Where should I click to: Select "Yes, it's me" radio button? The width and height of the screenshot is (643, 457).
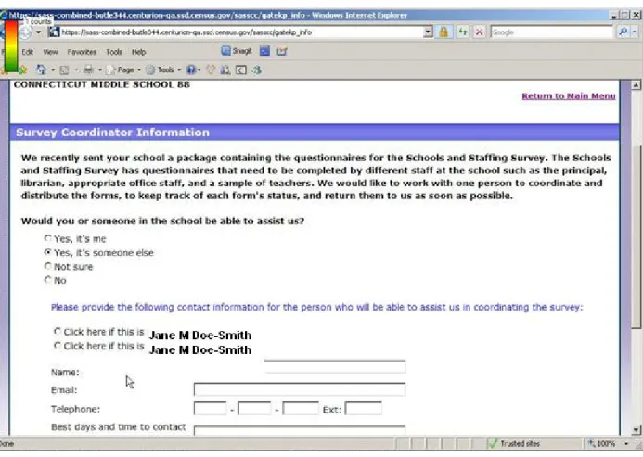48,238
